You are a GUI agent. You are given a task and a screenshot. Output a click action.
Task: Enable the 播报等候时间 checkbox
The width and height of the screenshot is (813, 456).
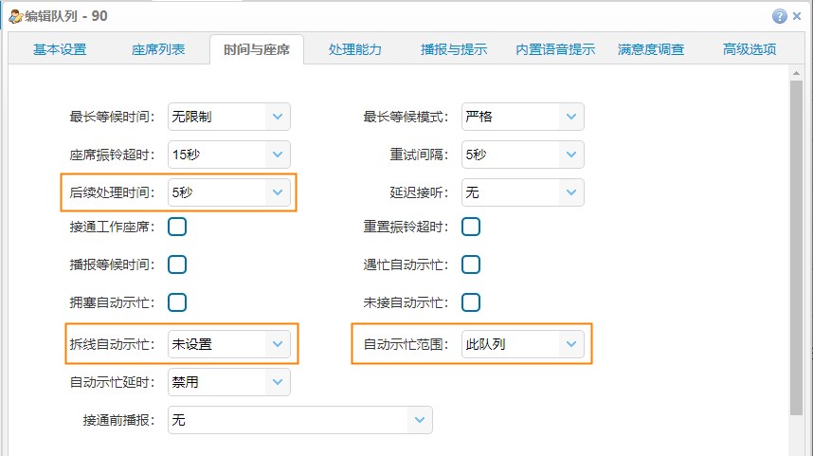point(177,264)
